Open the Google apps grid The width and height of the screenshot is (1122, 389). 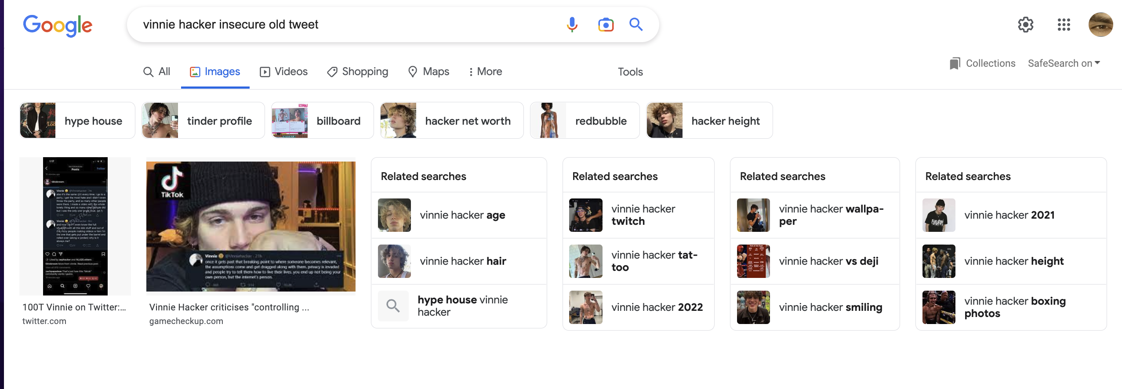tap(1064, 25)
